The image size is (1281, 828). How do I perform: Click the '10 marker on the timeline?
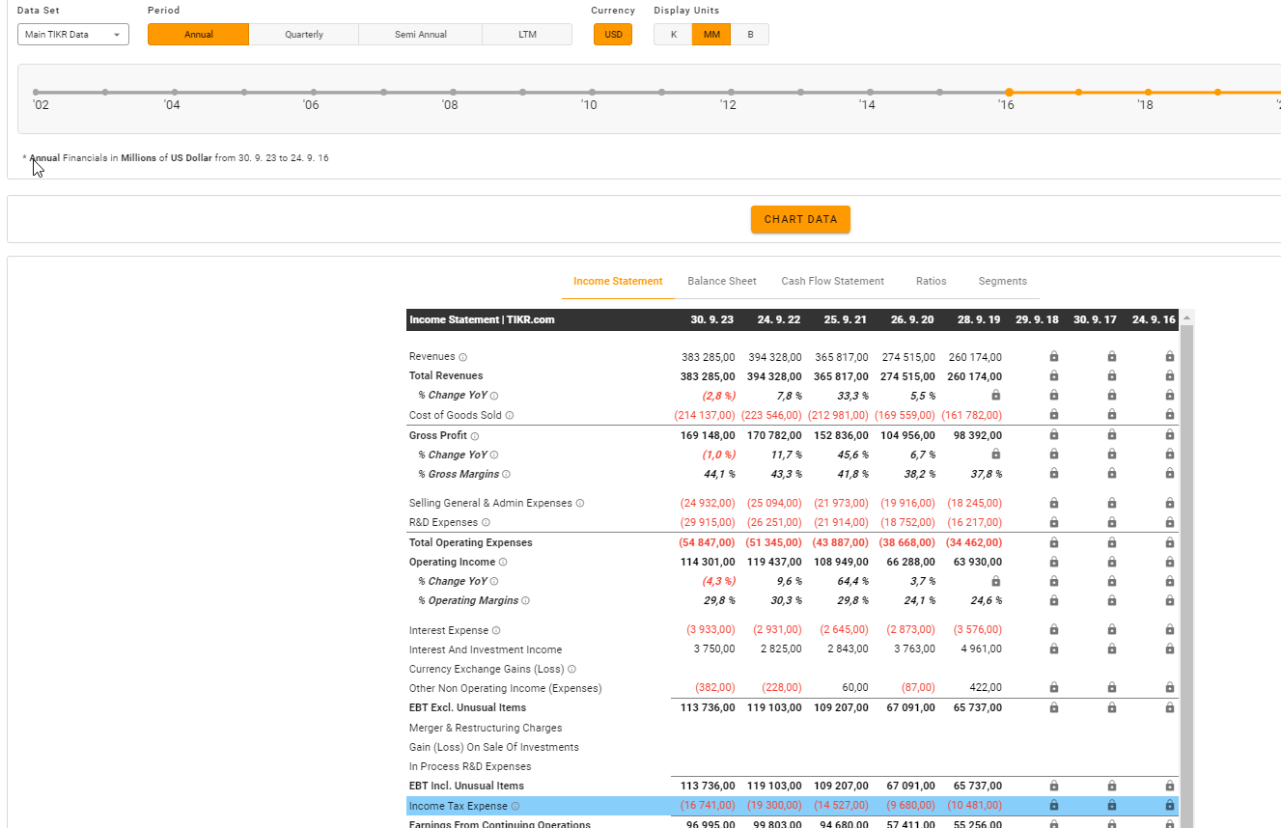592,93
